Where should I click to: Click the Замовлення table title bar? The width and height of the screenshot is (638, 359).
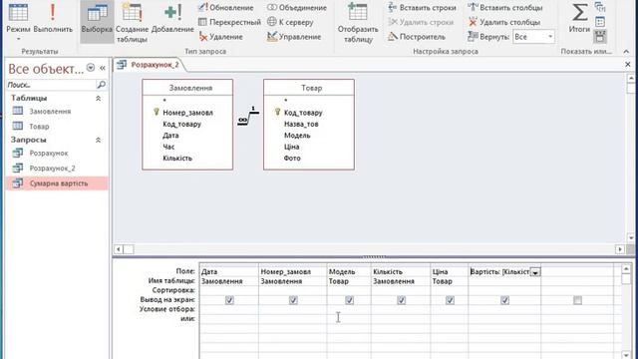[x=187, y=88]
